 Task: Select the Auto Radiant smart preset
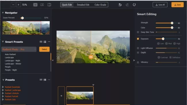10,54
